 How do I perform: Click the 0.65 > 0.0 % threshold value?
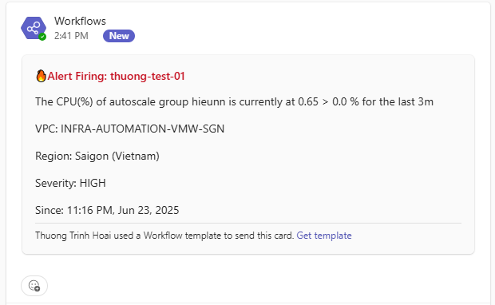(328, 101)
